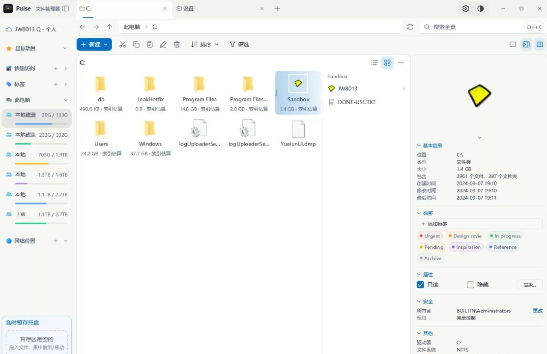
Task: Add a new quick access item
Action: point(56,68)
